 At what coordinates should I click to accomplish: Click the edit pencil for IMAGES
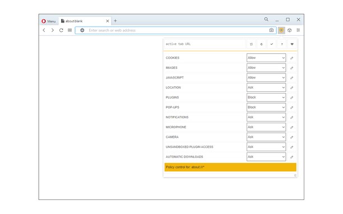pos(292,68)
